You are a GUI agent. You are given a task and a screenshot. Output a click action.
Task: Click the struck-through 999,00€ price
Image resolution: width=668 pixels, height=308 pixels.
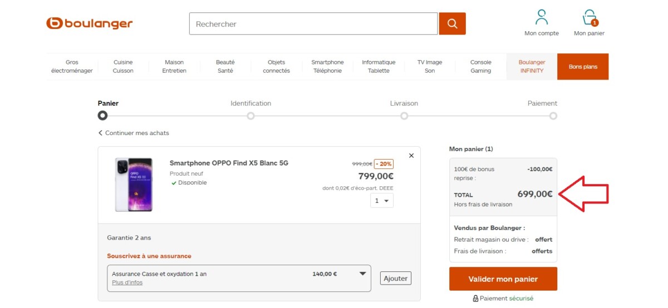tap(362, 164)
